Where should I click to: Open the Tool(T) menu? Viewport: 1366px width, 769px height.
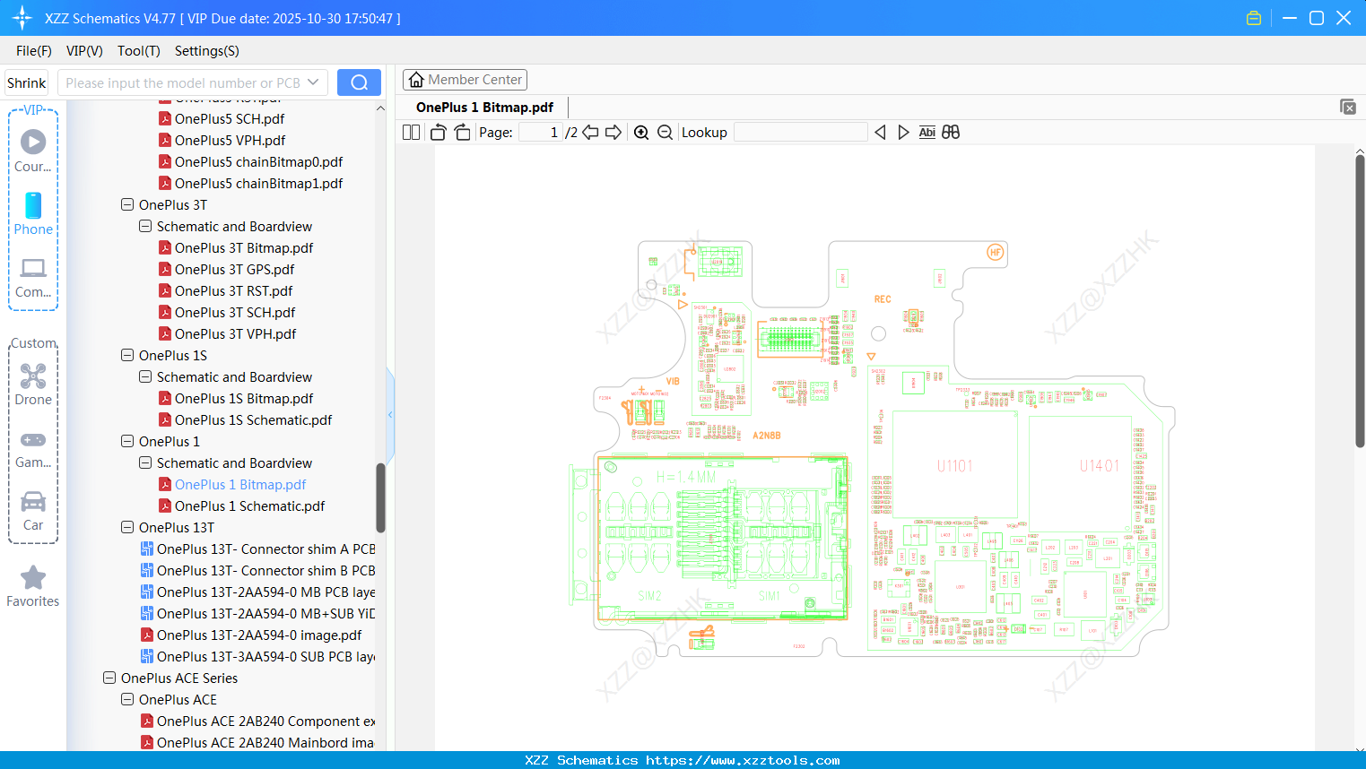[x=139, y=51]
